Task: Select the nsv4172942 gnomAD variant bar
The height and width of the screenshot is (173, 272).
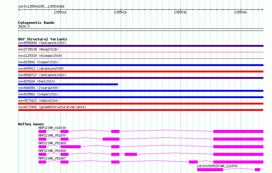Action: 141,110
